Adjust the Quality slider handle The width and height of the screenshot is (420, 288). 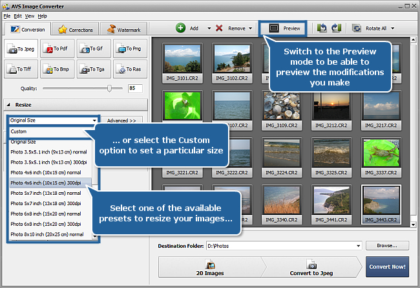(109, 88)
